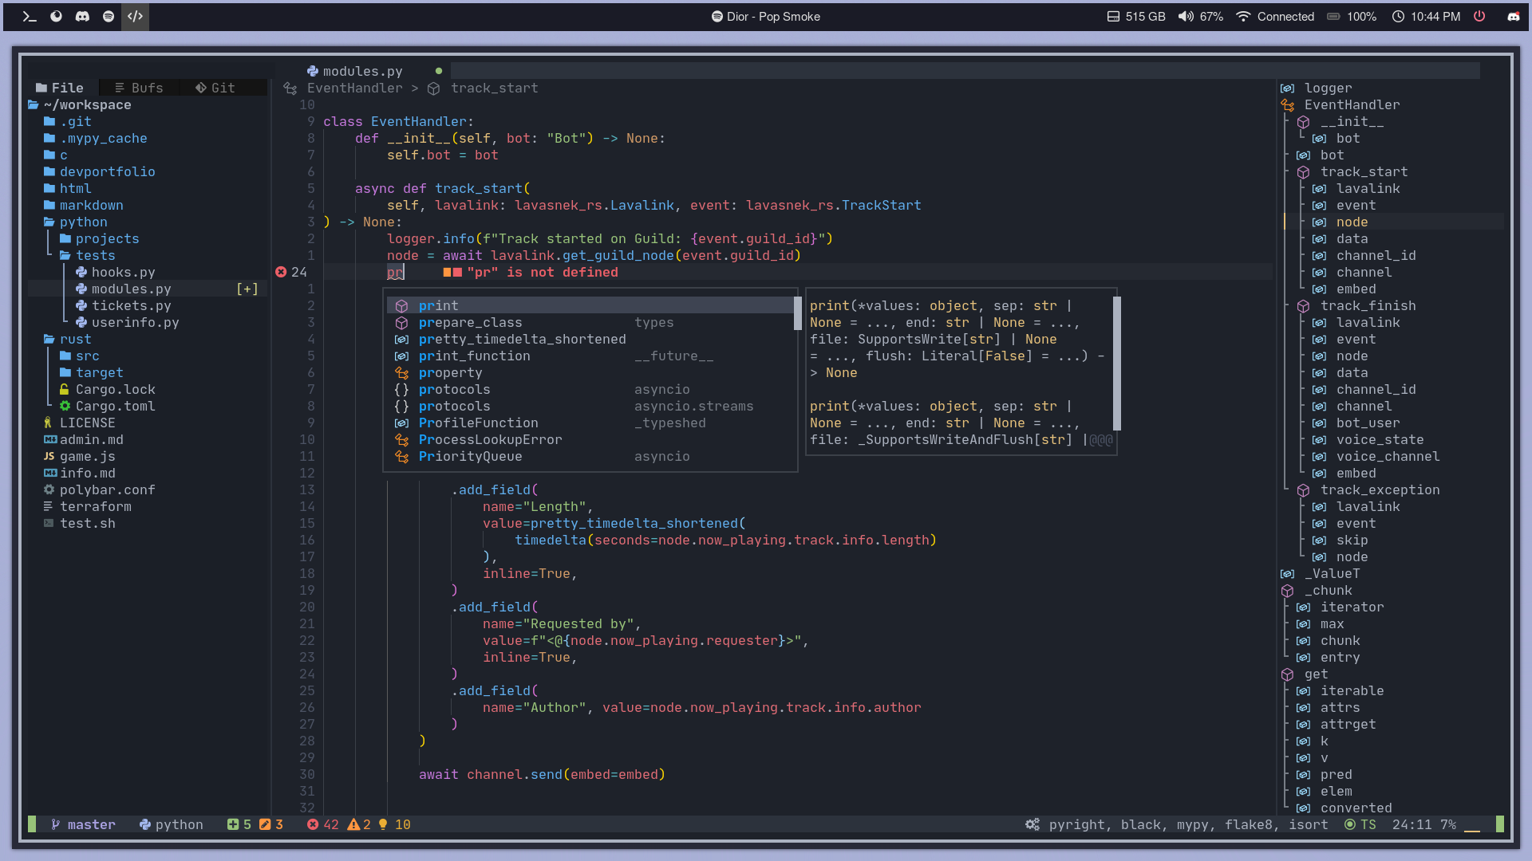The width and height of the screenshot is (1532, 861).
Task: Collapse the tests folder
Action: tap(95, 255)
